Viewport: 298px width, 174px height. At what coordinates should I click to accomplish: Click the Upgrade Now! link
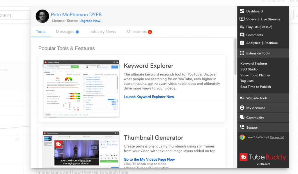[90, 21]
